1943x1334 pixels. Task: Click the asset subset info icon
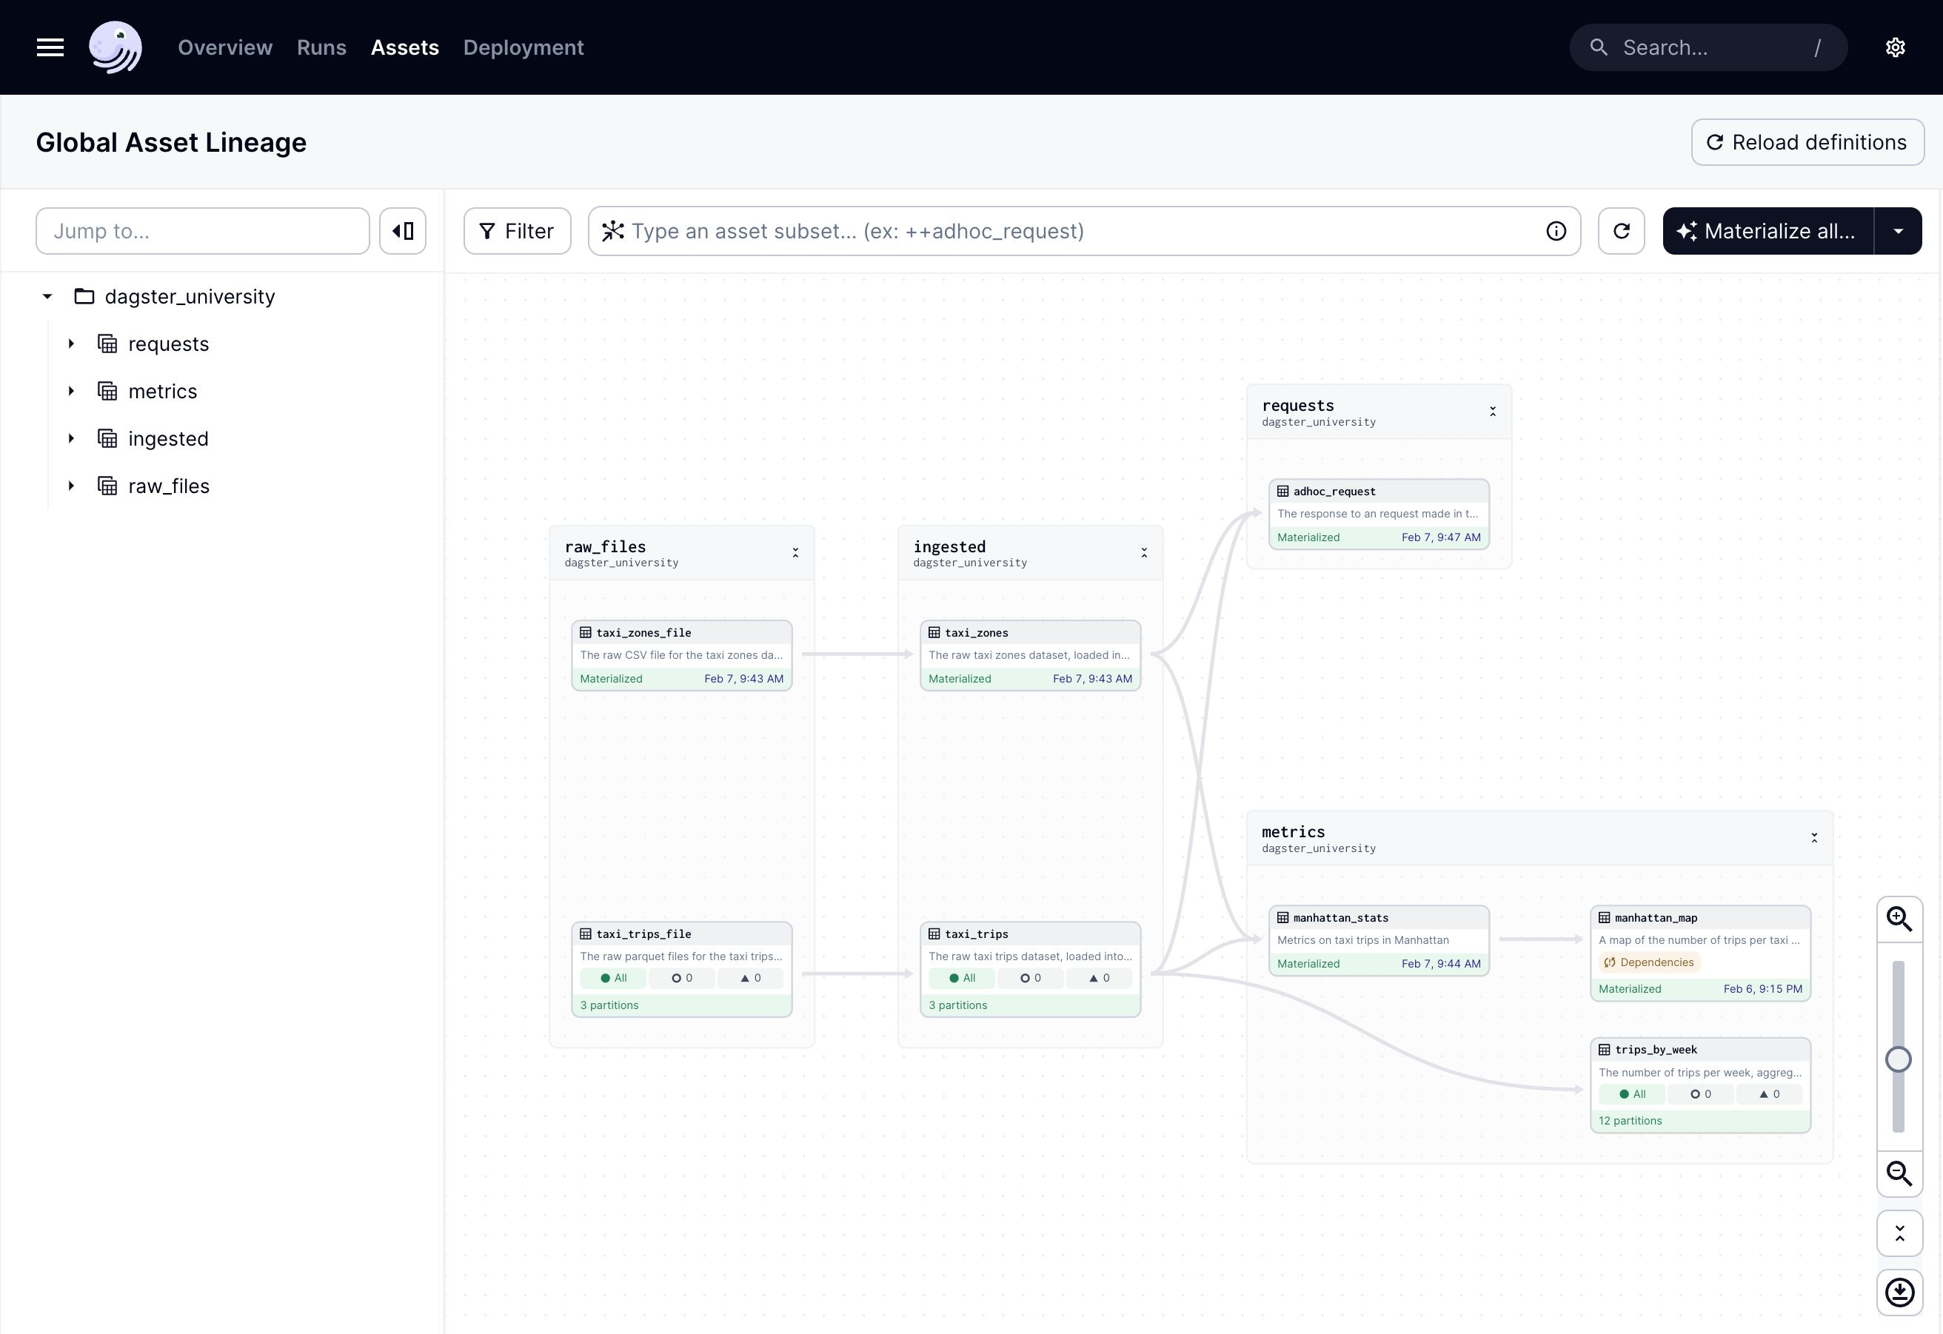(1556, 231)
